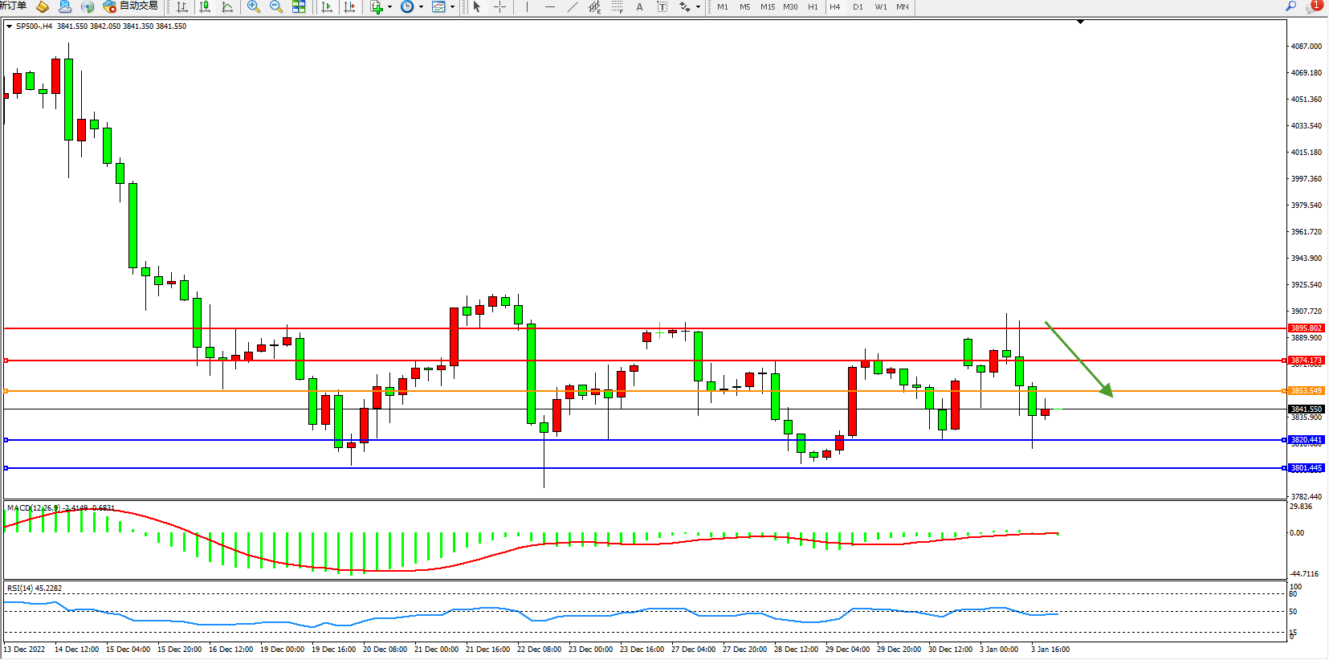Select the Crosshair cursor tool
The width and height of the screenshot is (1329, 660).
tap(499, 7)
